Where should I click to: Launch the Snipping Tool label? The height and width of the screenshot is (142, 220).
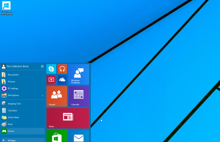point(14,103)
